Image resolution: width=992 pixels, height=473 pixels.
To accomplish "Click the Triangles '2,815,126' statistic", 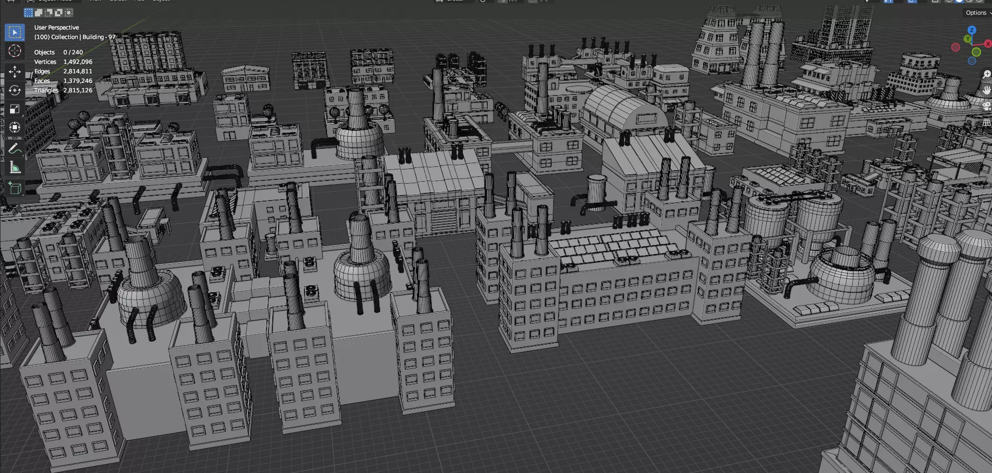I will click(x=78, y=90).
